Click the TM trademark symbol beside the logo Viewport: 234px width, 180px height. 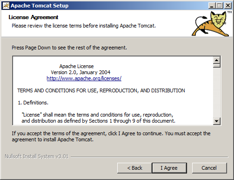(229, 12)
